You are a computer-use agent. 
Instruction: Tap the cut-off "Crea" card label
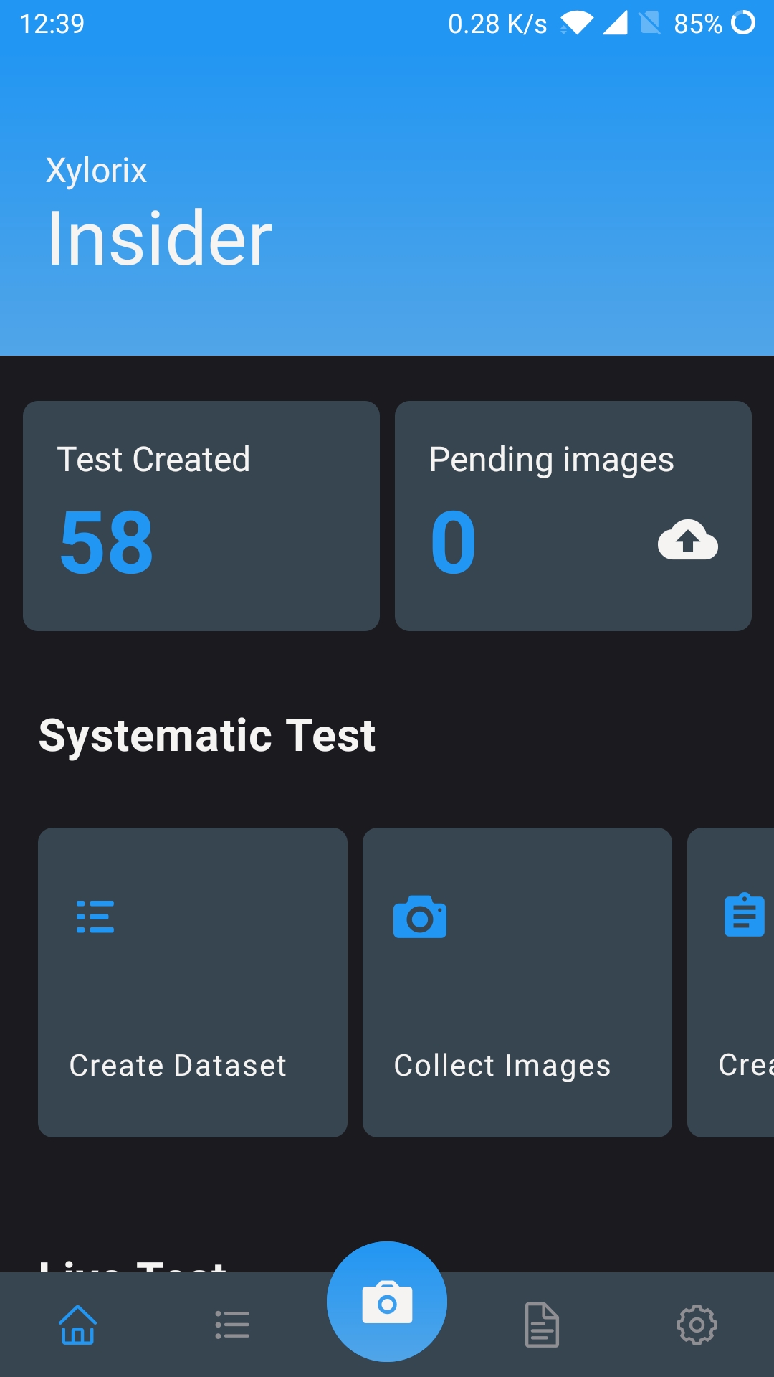coord(745,1065)
